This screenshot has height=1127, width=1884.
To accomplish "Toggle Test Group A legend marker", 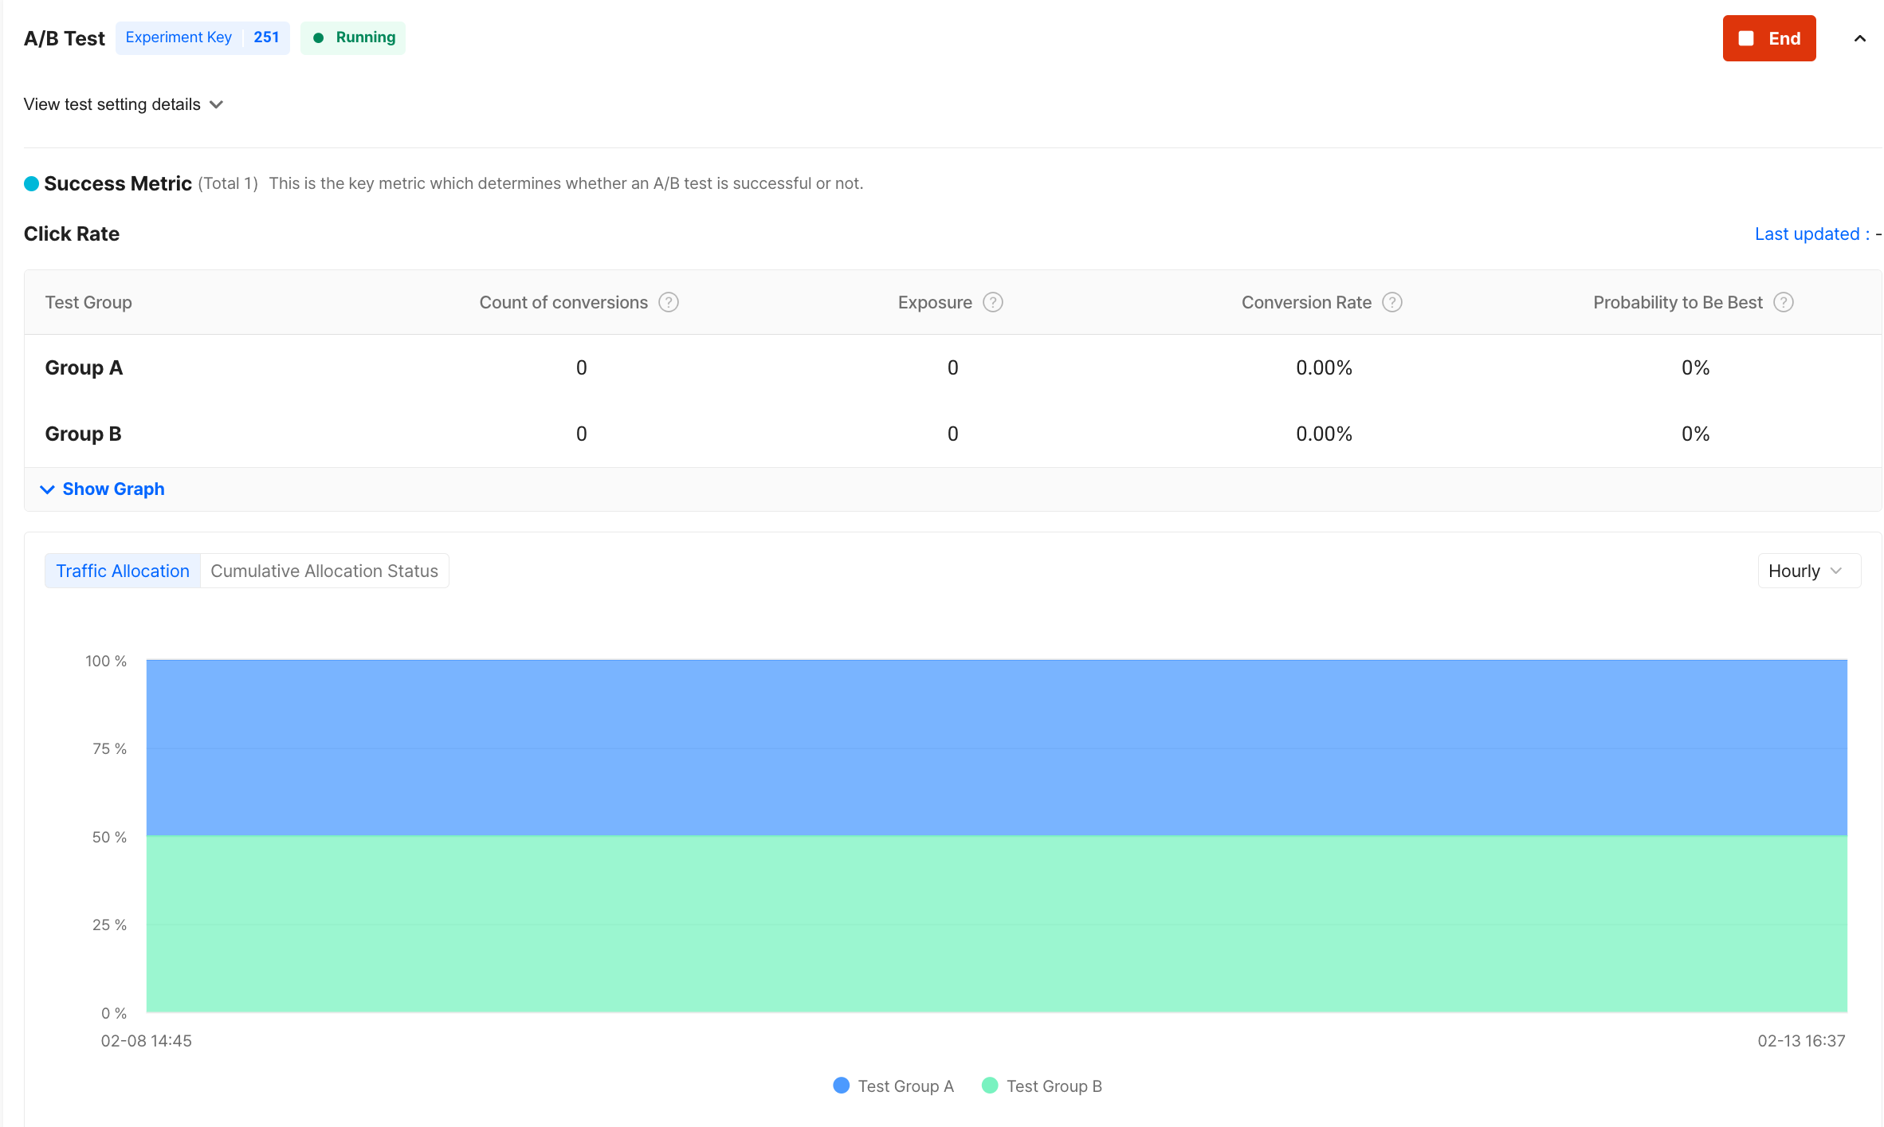I will (x=841, y=1085).
